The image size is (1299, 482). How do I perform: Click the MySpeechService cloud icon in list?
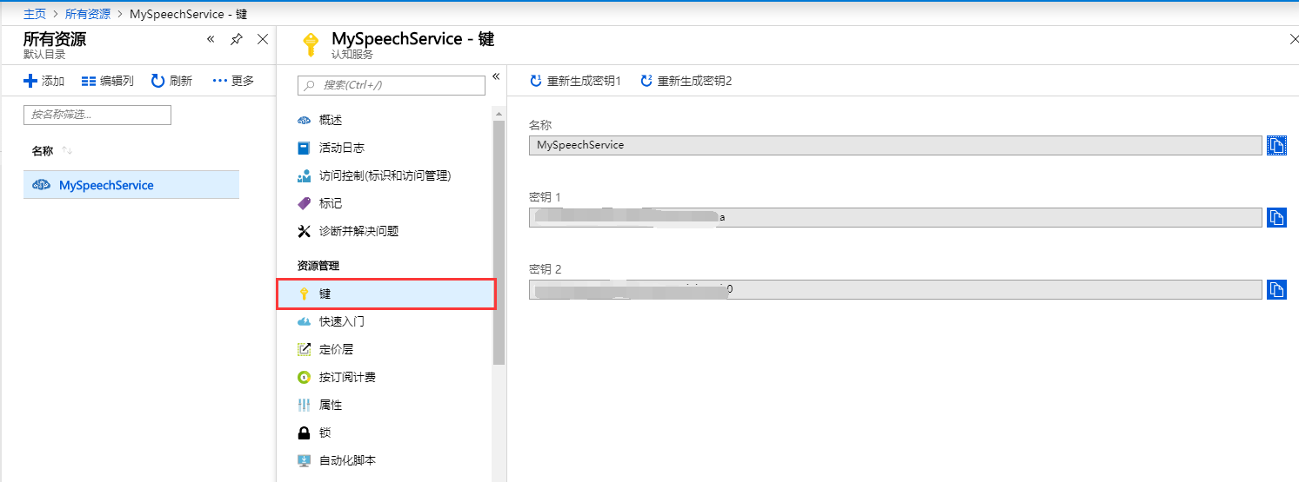tap(41, 185)
